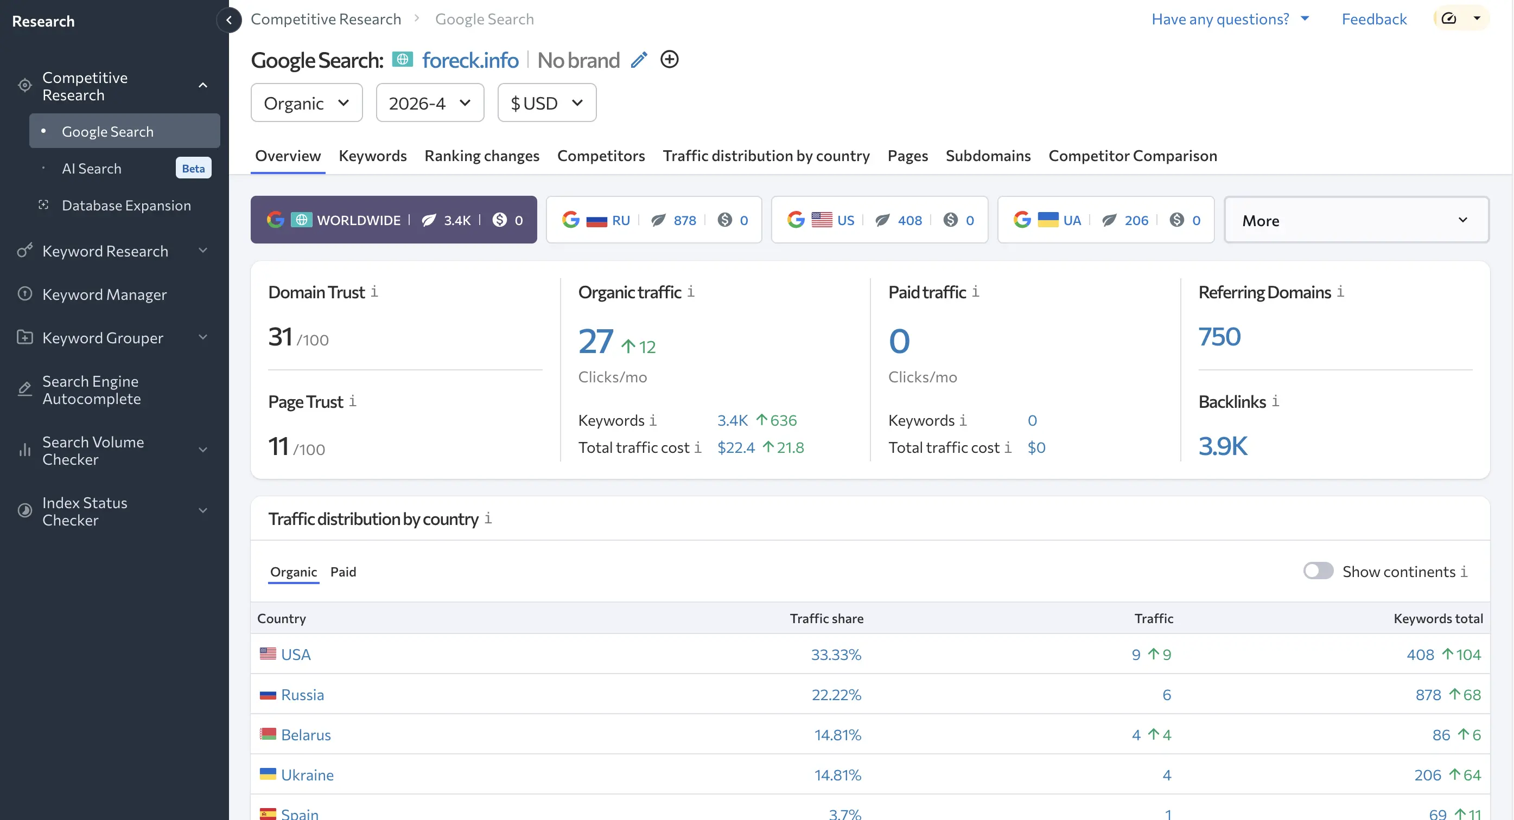
Task: Click info icon next to paid Keywords
Action: (x=963, y=420)
